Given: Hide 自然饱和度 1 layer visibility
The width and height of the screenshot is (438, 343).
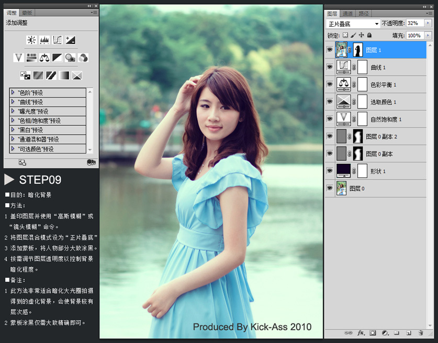Looking at the screenshot, I should [330, 119].
